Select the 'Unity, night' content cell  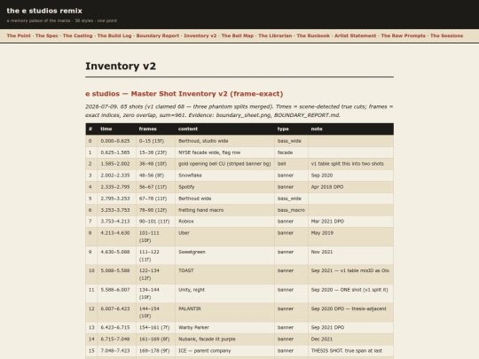tap(224, 293)
